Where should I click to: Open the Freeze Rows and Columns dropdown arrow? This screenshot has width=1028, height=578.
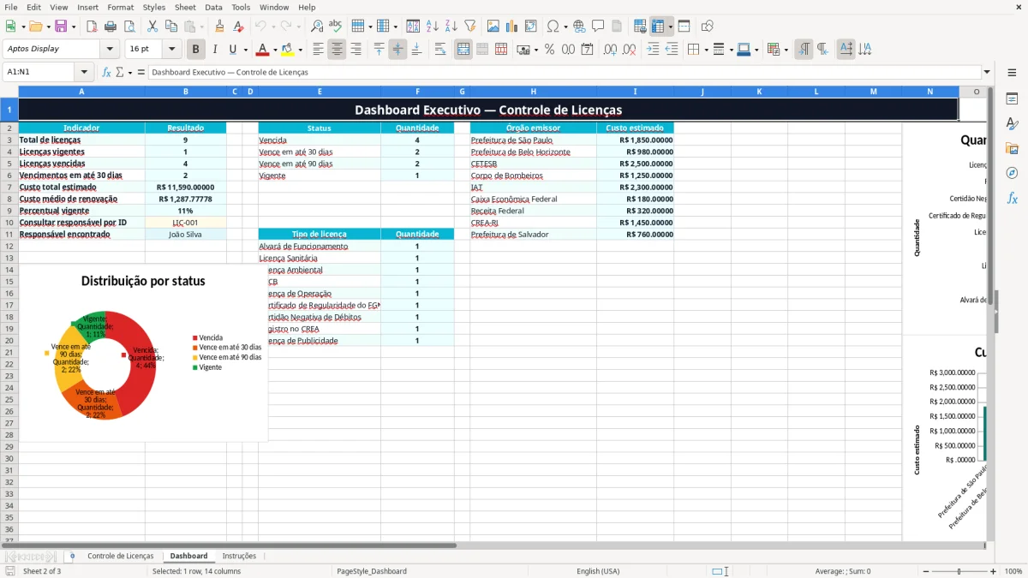(x=671, y=27)
